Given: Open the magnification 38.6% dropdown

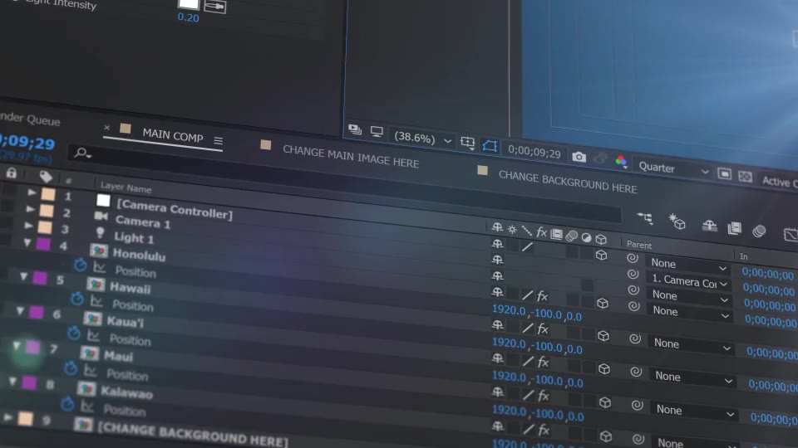Looking at the screenshot, I should point(422,139).
